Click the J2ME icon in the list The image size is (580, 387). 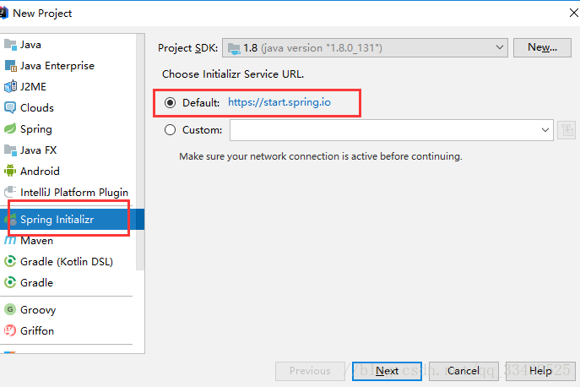pos(10,87)
